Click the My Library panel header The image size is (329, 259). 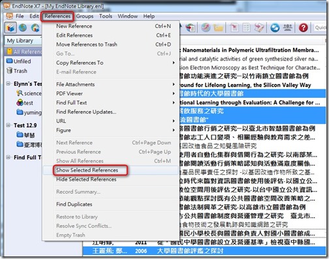23,40
